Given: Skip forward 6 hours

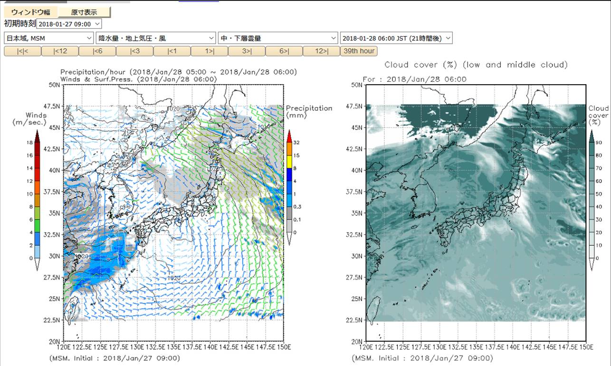Looking at the screenshot, I should point(284,51).
